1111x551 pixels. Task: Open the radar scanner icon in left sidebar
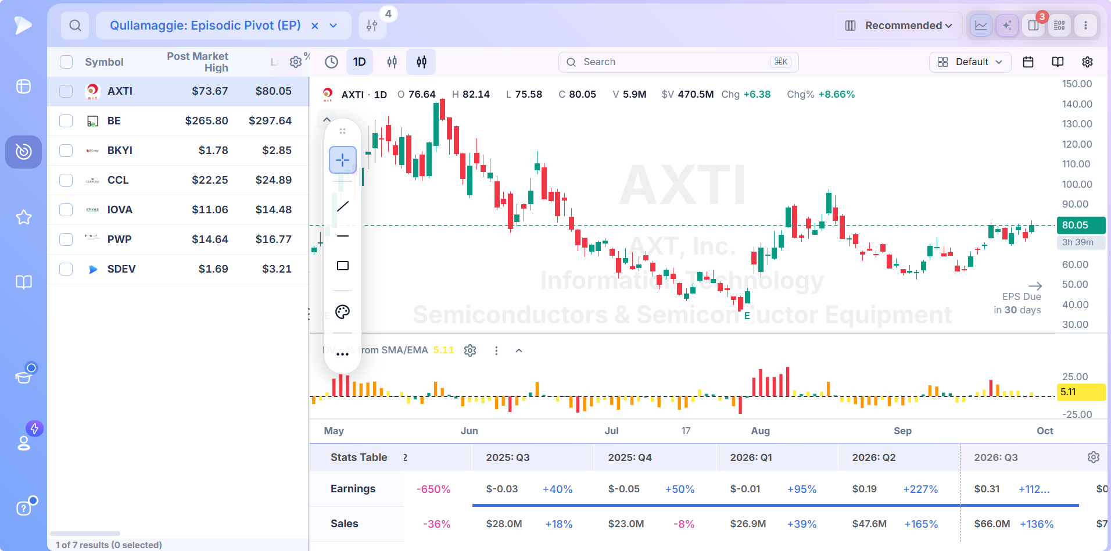pos(24,152)
